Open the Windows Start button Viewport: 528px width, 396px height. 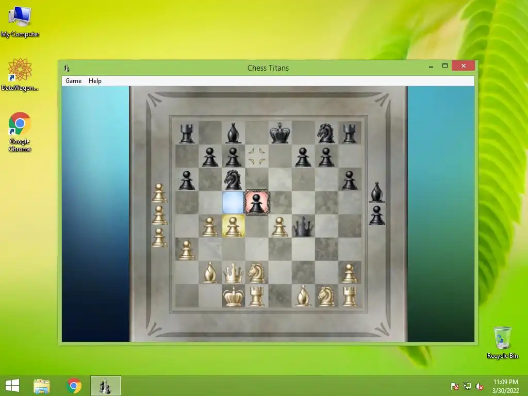(x=12, y=386)
